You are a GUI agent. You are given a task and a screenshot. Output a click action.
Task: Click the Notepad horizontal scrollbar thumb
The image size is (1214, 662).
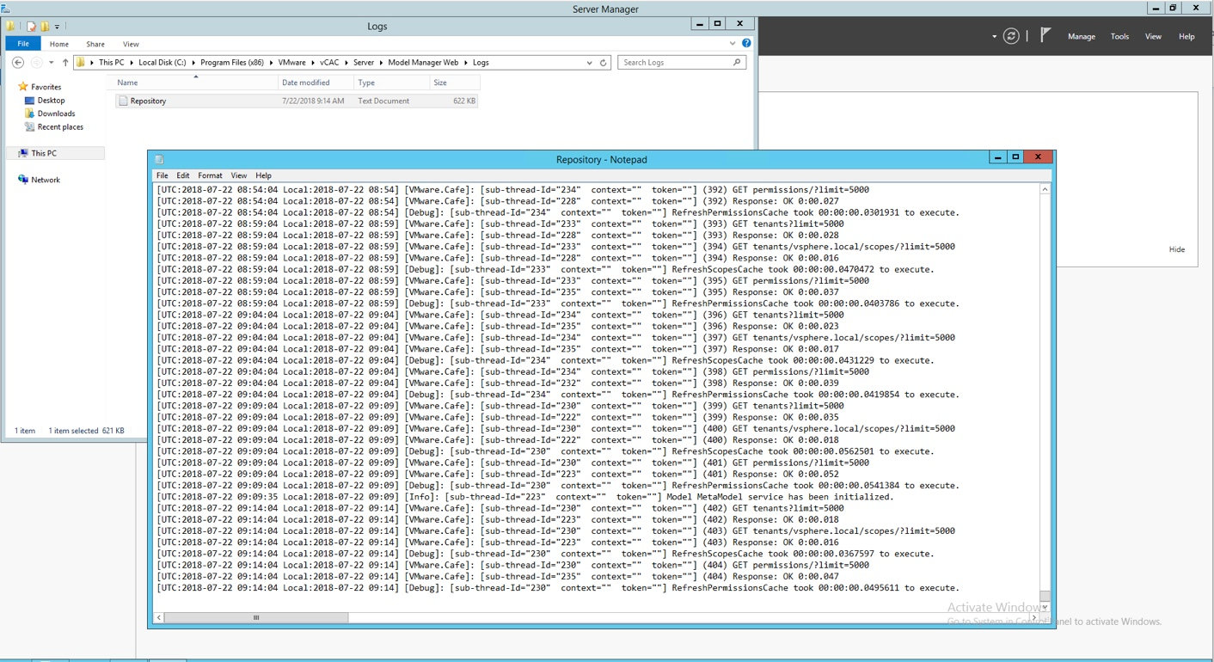[256, 617]
